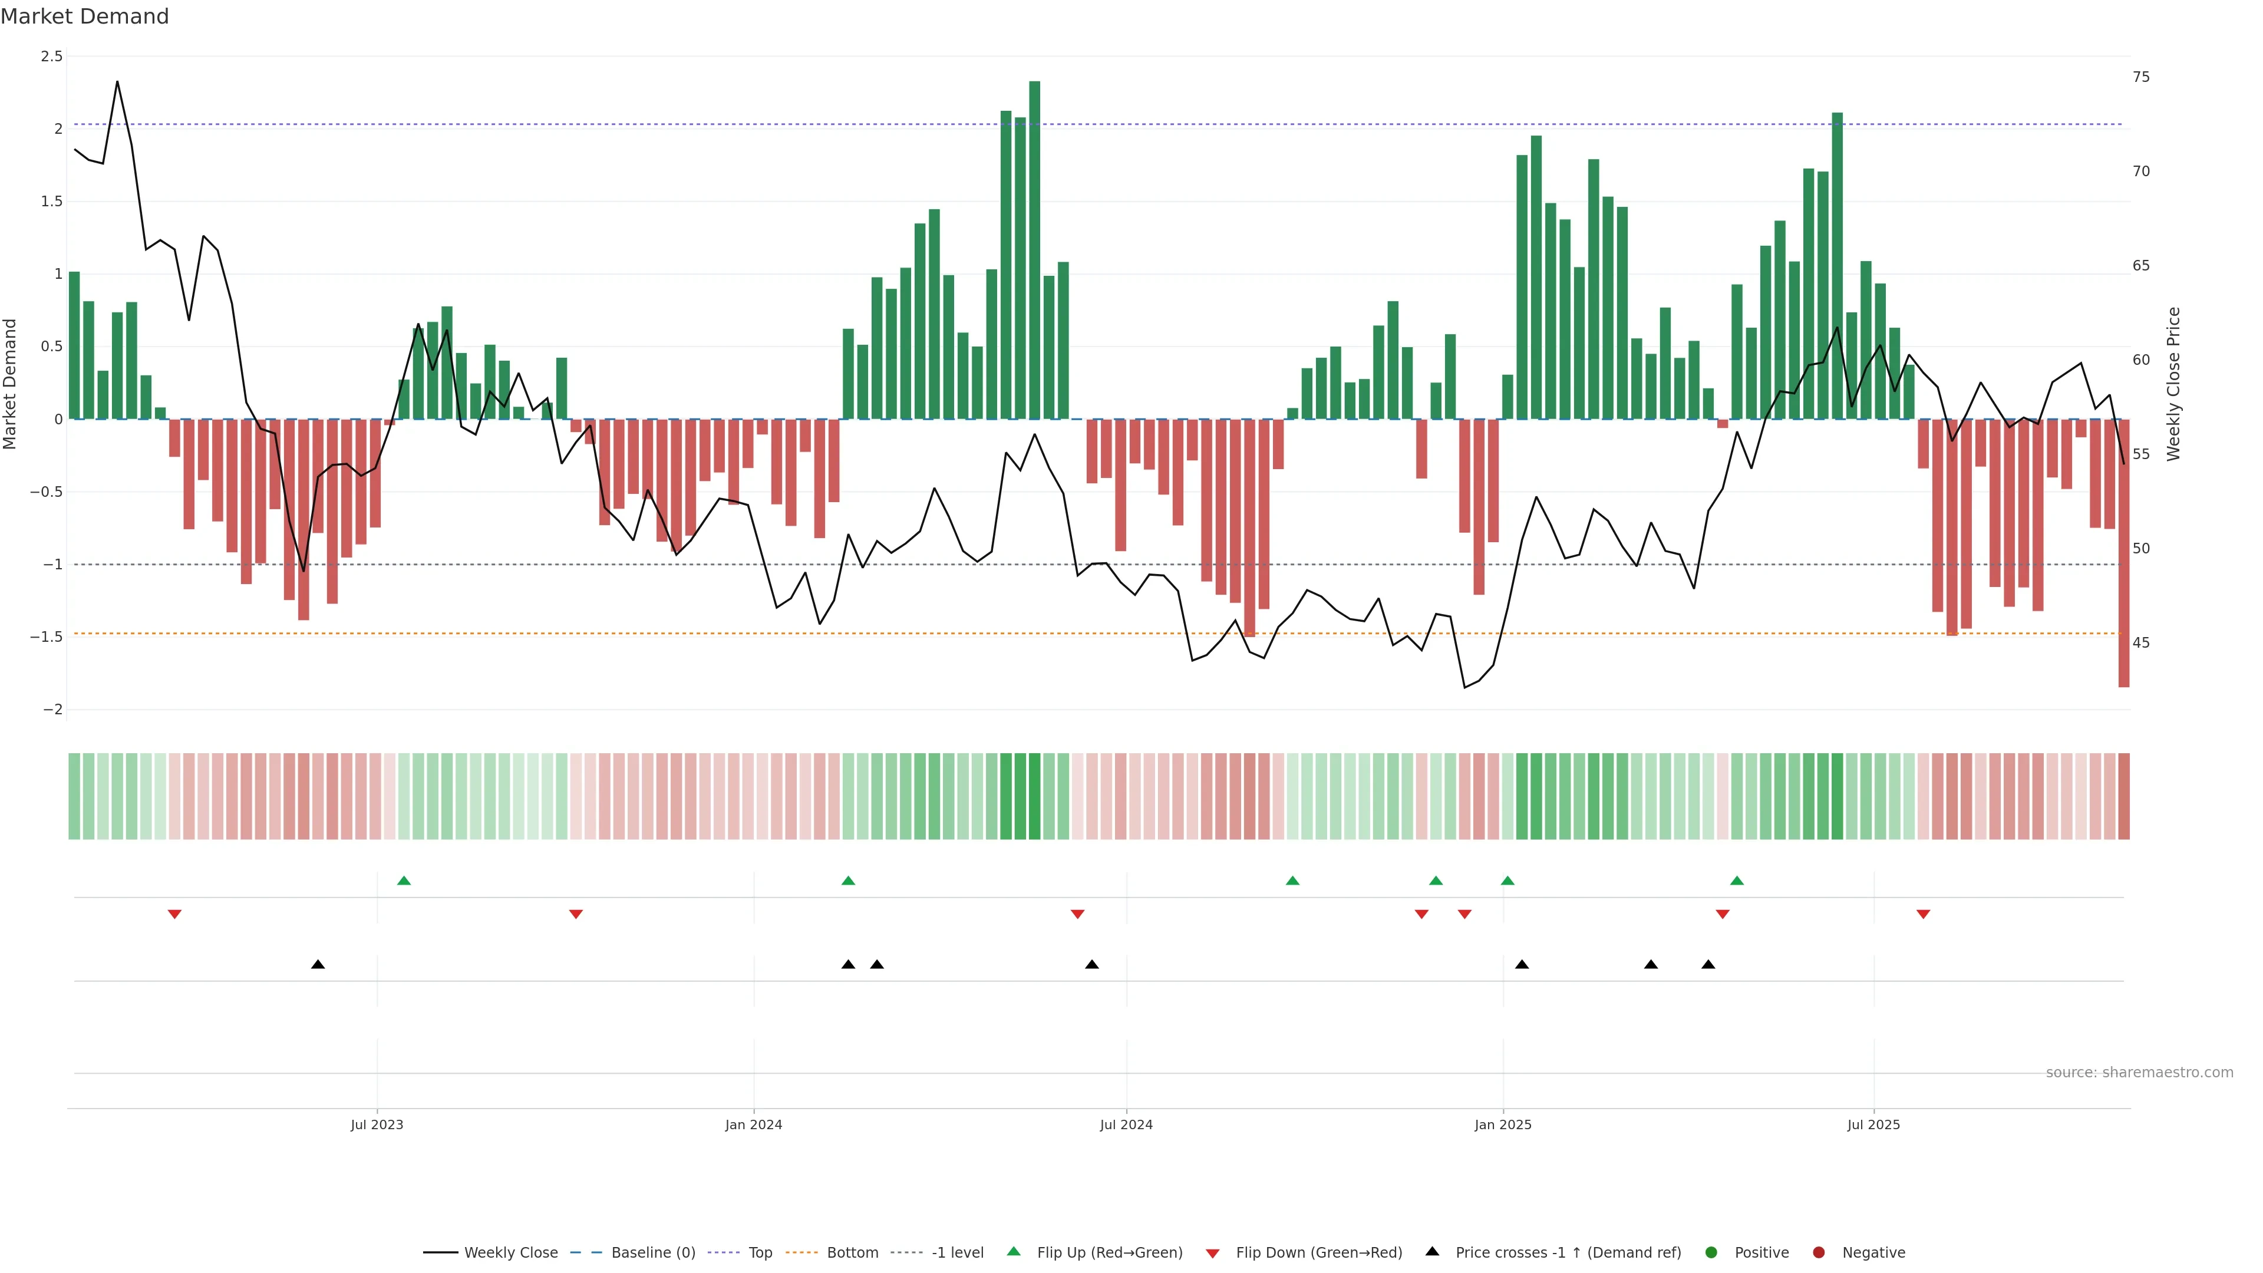Screen dimensions: 2263x1273
Task: Click the rightmost red flip-down triangle marker
Action: (x=1923, y=915)
